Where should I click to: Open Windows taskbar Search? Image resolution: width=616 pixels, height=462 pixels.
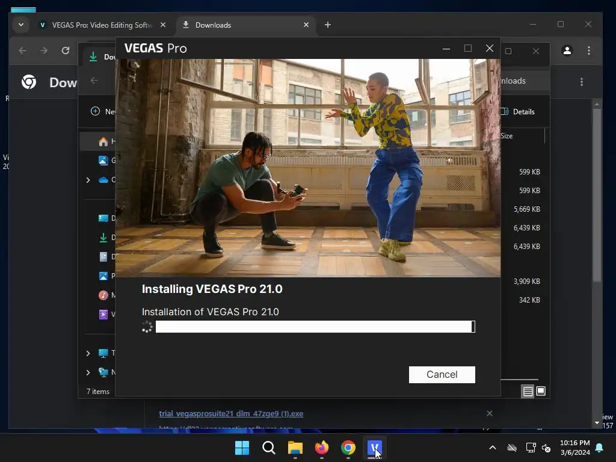coord(269,448)
